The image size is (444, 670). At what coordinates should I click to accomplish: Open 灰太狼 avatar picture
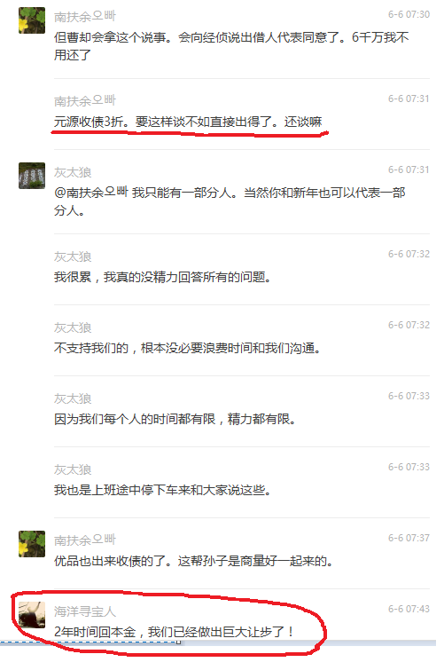click(32, 176)
